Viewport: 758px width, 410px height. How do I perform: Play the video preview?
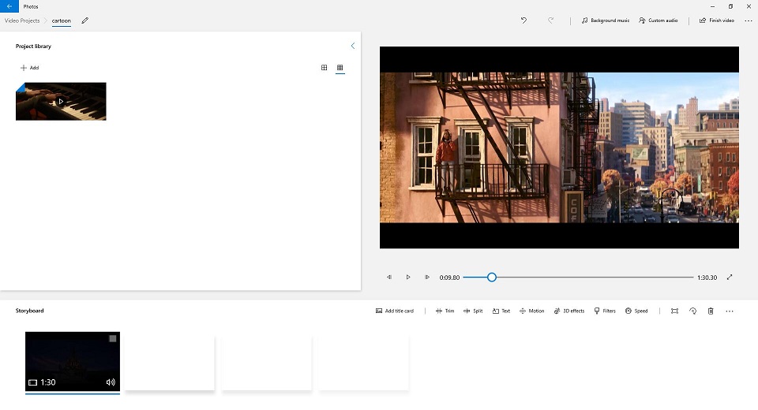click(408, 278)
